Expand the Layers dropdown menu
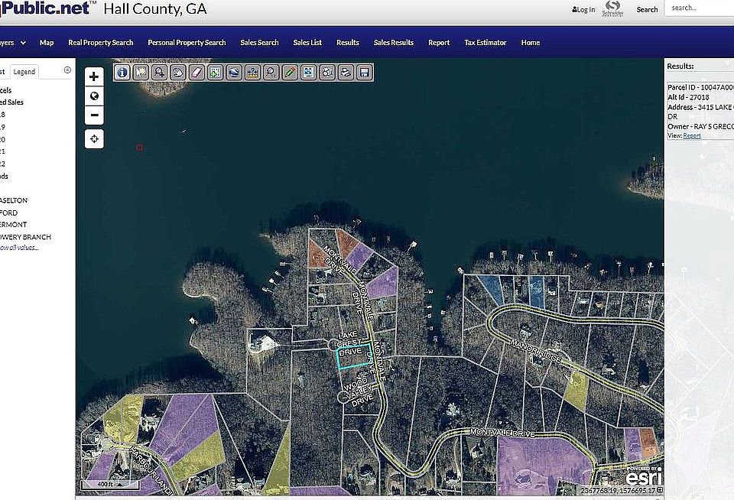 pos(13,43)
